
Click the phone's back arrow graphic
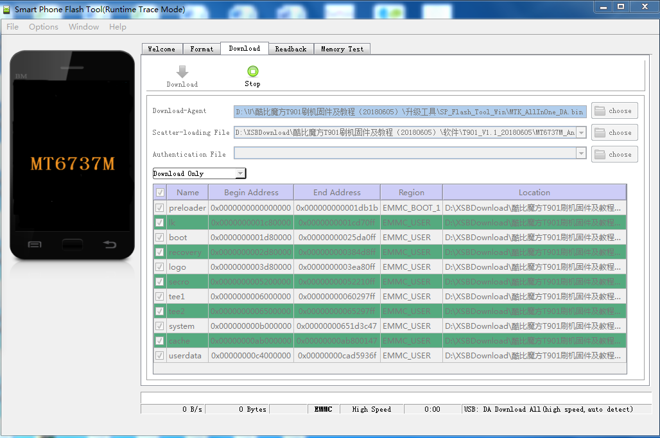[x=110, y=244]
